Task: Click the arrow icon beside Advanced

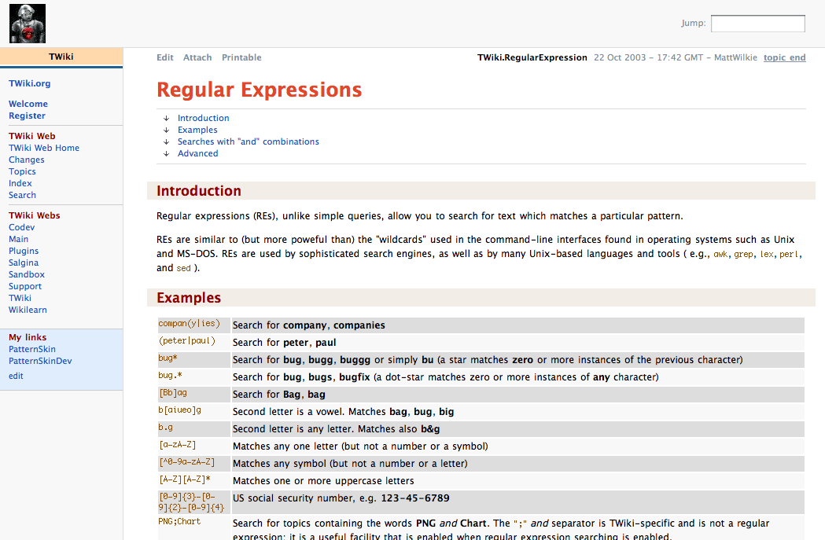Action: tap(167, 154)
